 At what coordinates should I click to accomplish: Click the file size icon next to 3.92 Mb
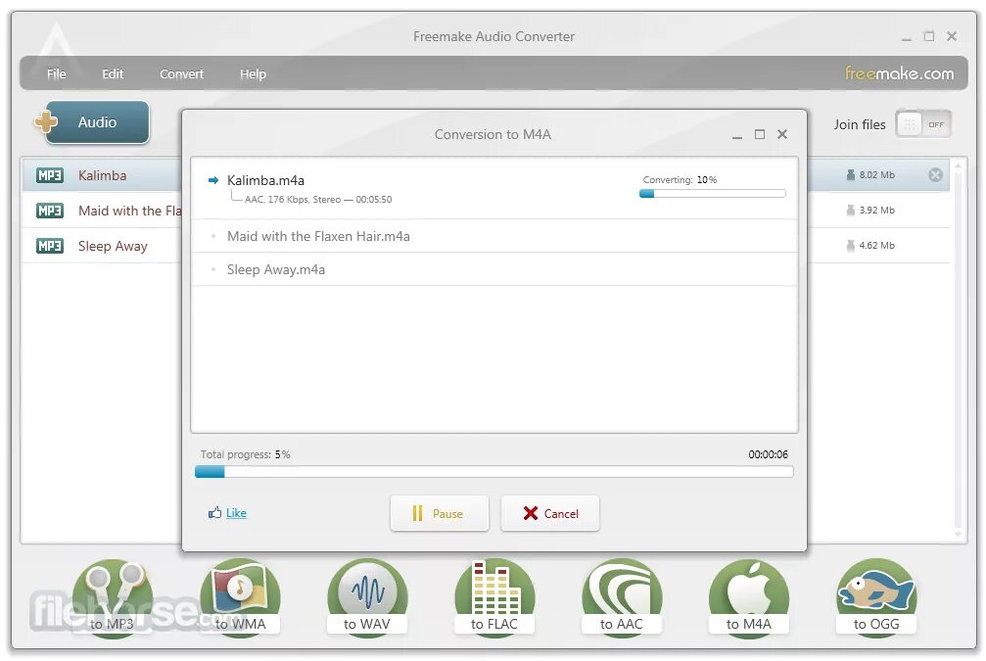[851, 211]
